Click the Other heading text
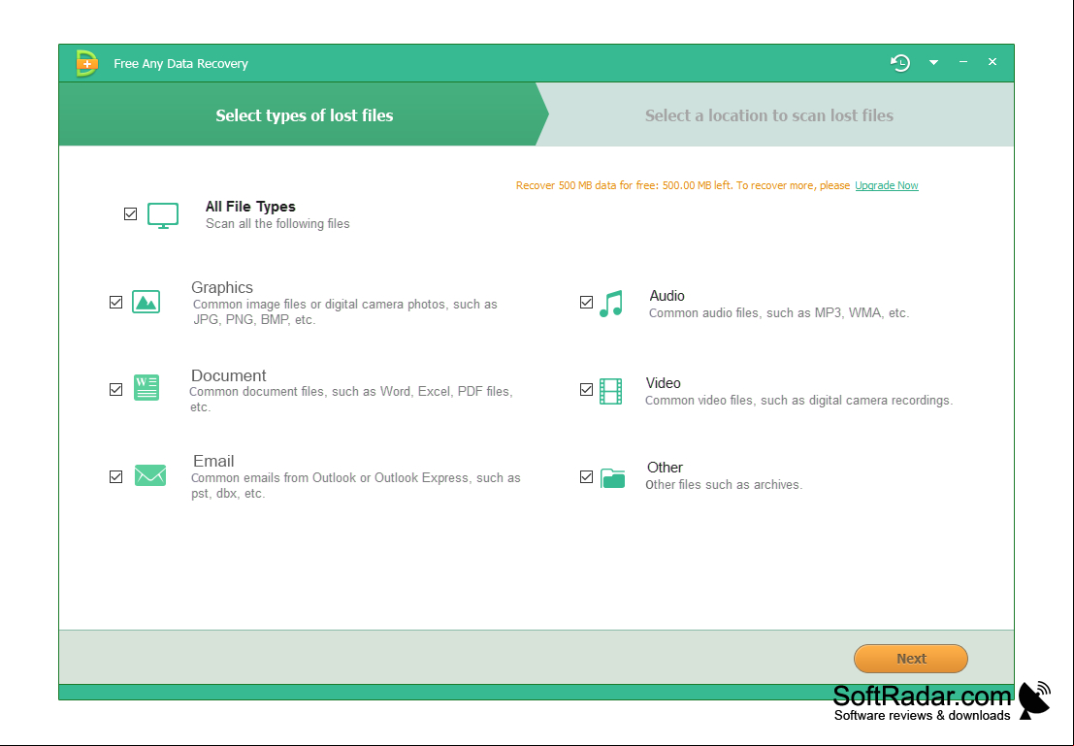The image size is (1074, 746). coord(666,468)
